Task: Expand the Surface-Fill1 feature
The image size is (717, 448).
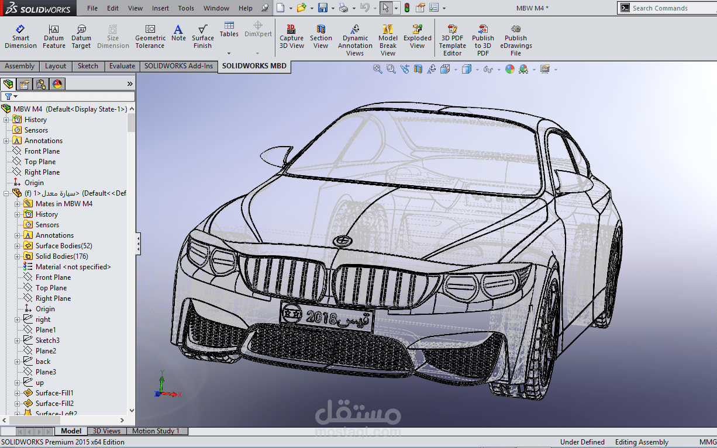Action: [x=18, y=393]
